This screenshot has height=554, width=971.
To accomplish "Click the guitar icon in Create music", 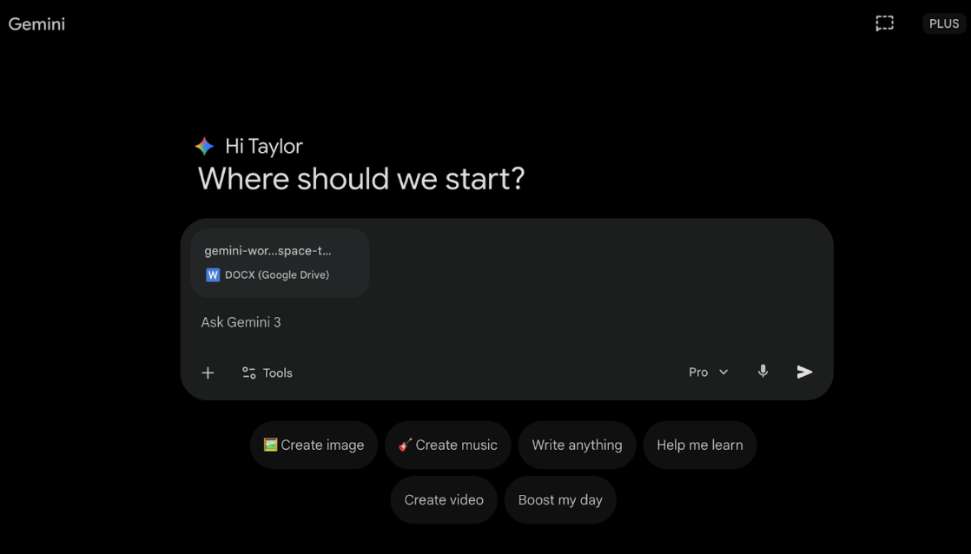I will coord(405,445).
